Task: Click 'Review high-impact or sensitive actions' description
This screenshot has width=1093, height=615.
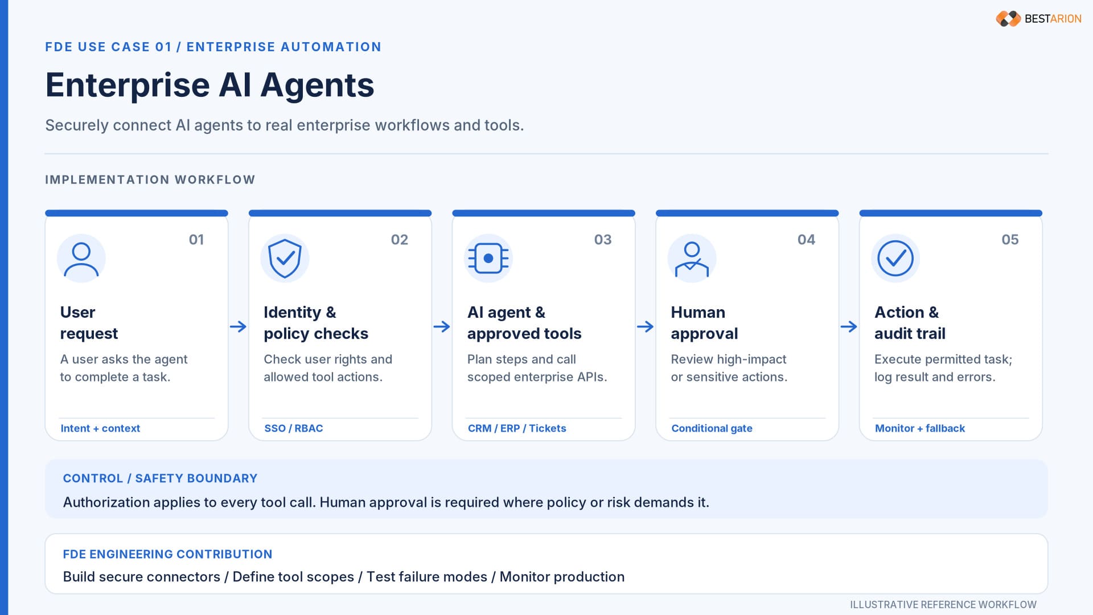Action: click(x=729, y=368)
